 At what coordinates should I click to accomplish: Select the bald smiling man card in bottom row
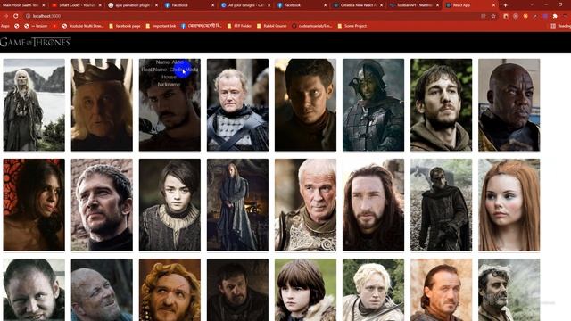pos(102,290)
